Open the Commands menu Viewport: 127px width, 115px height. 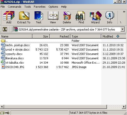[14, 7]
